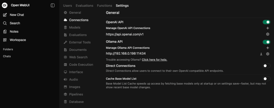Screen dimensions: 274x108
Task: Disable the OpenAI API toggle
Action: 267,22
